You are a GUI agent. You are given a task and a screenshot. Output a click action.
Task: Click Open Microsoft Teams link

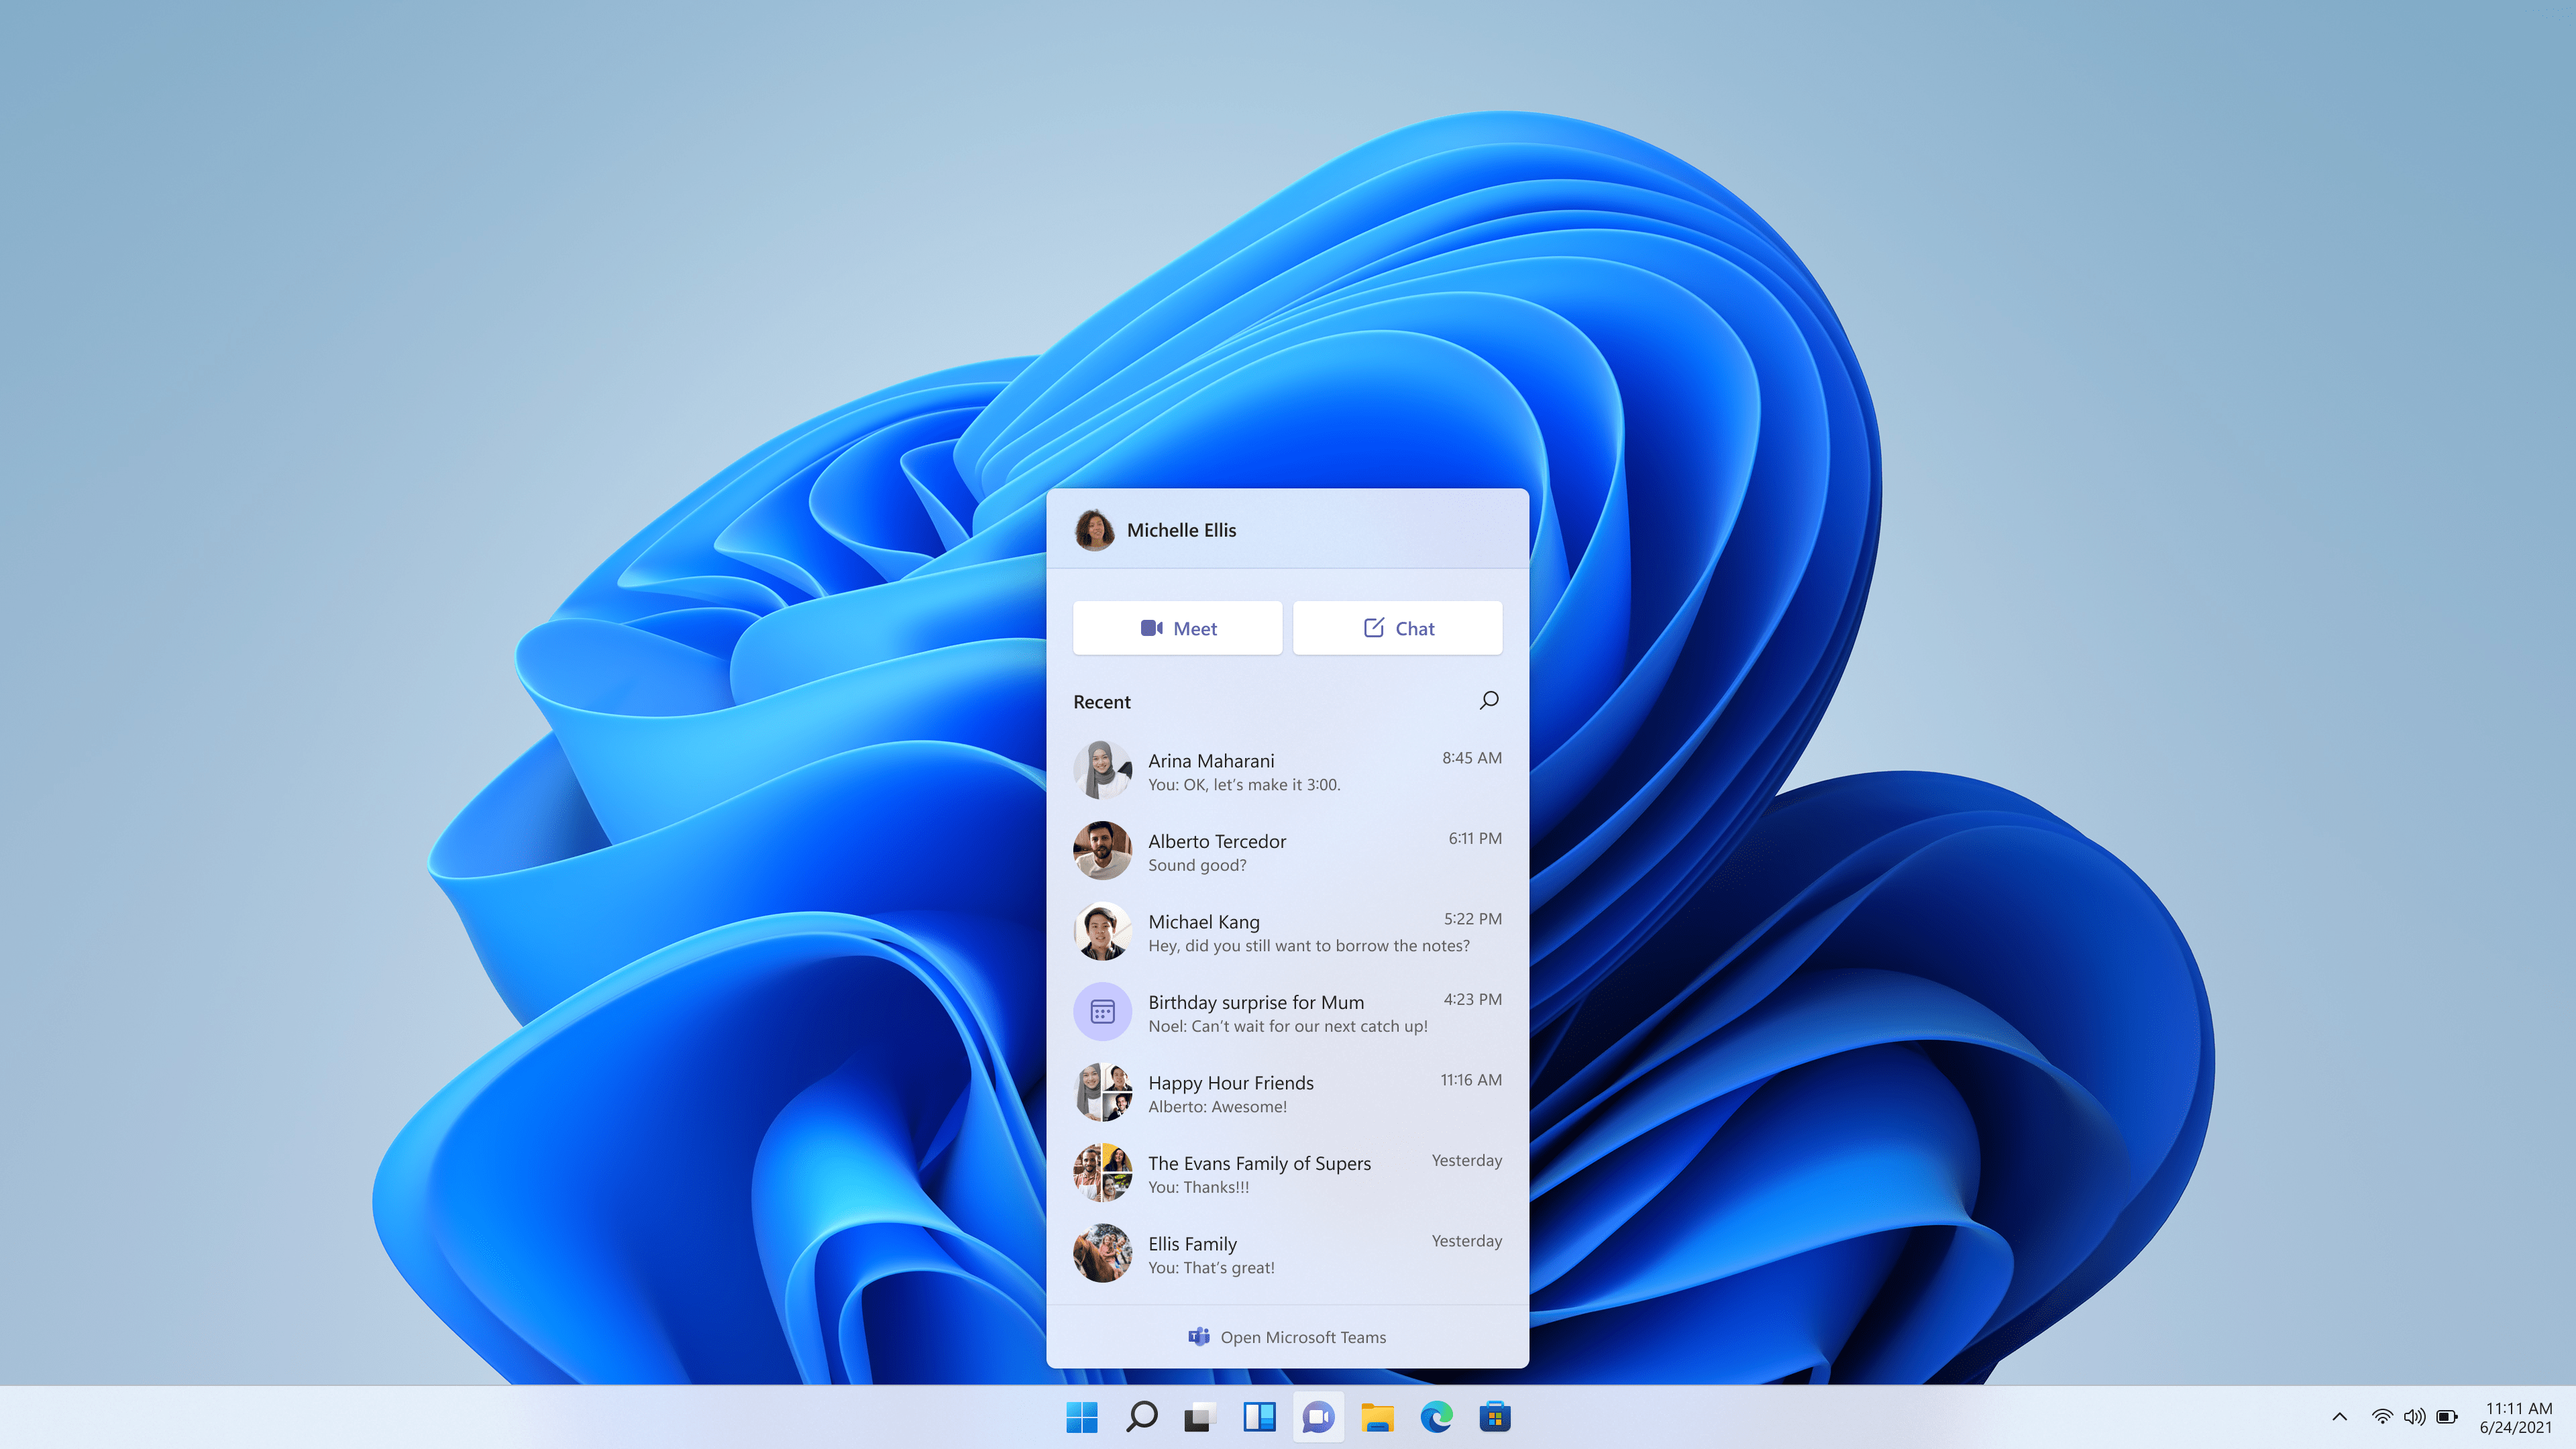pos(1288,1336)
